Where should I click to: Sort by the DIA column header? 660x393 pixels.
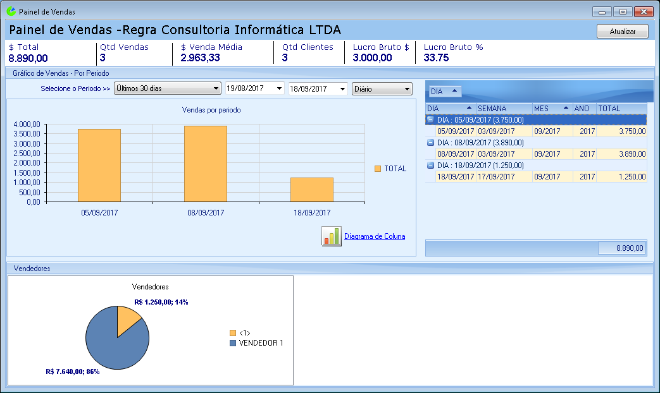(451, 109)
